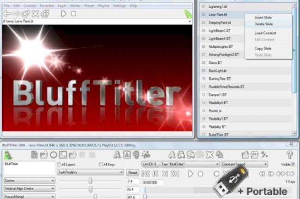Choose Load Content from the context menu
Viewport: 300px width, 199px height.
coord(268,33)
